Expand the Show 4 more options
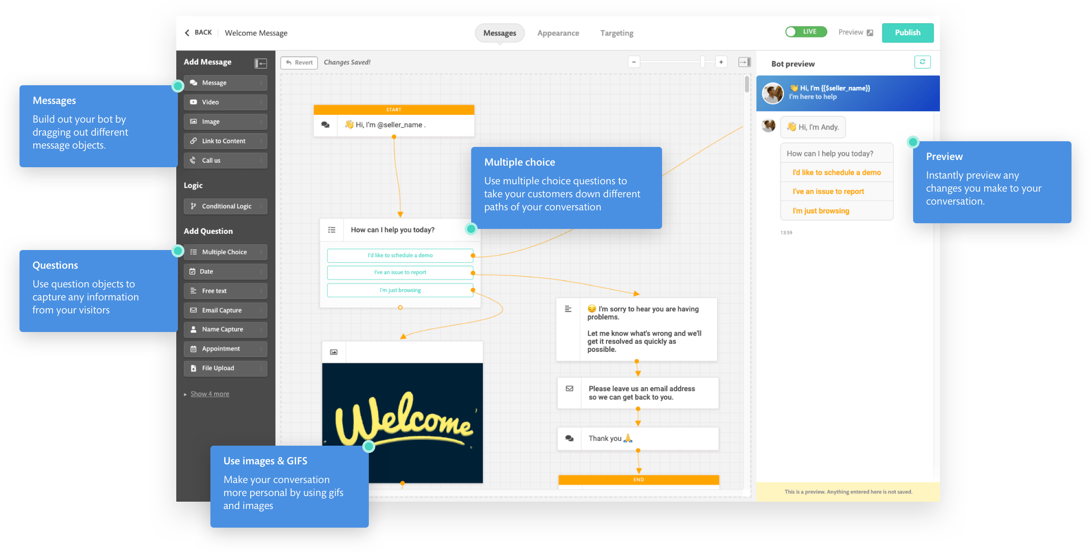This screenshot has width=1091, height=552. click(209, 393)
